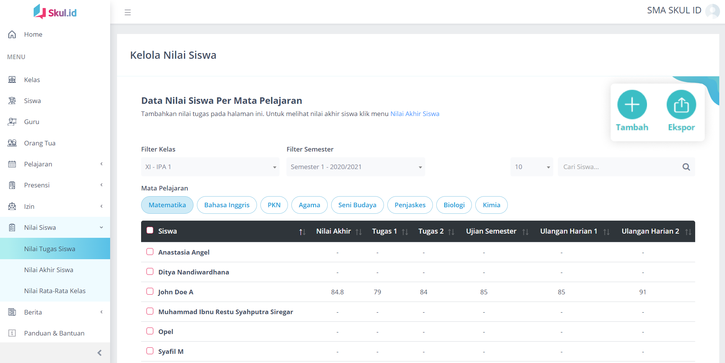
Task: Check the select-all Siswa checkbox
Action: [150, 230]
